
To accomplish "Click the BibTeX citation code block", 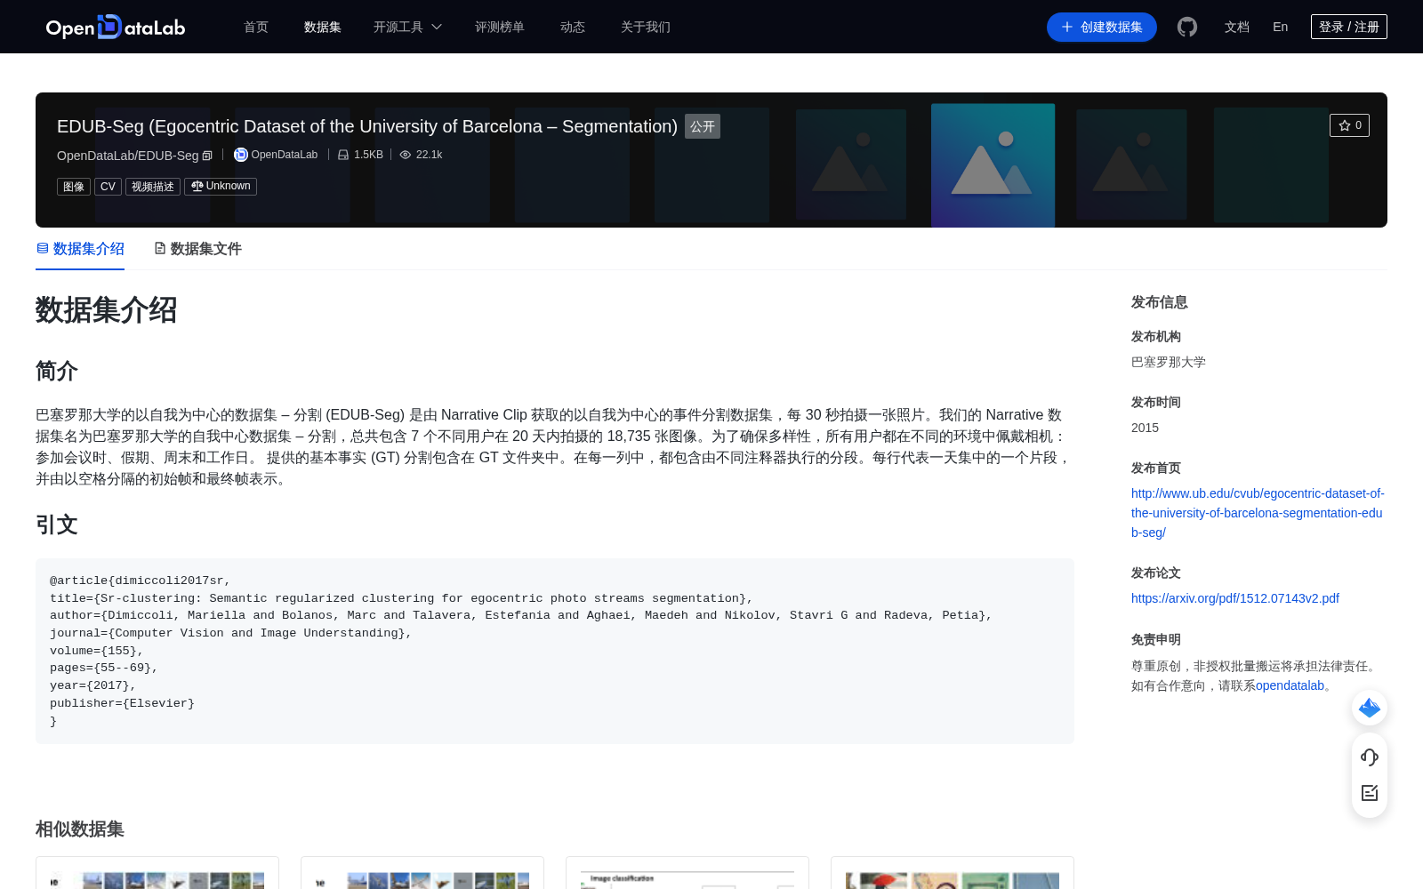I will 555,651.
